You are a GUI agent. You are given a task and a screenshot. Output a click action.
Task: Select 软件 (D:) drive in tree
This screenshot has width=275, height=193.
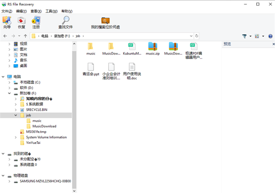tap(26, 88)
